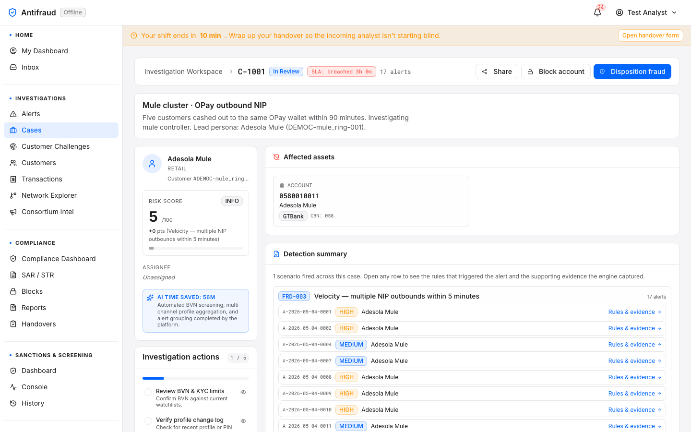Open Rules & evidence for alert A-2026-05-04-0002
Image resolution: width=691 pixels, height=432 pixels.
tap(635, 328)
